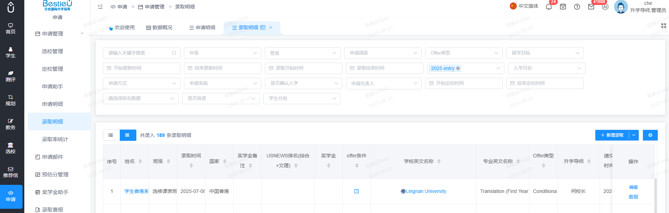Select the highlighted card list view toggle
The image size is (669, 213).
(128, 135)
